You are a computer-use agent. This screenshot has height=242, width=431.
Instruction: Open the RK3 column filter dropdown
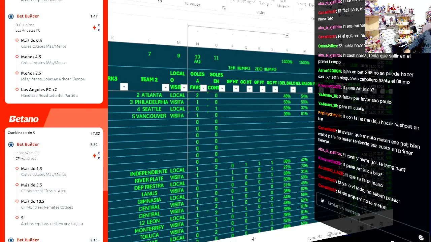(x=124, y=87)
